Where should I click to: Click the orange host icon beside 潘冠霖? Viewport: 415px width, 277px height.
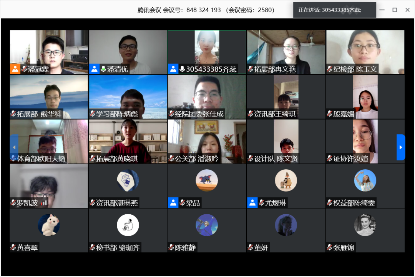click(x=15, y=69)
